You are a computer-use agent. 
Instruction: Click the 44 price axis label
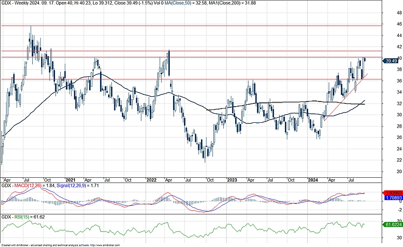tap(399, 35)
